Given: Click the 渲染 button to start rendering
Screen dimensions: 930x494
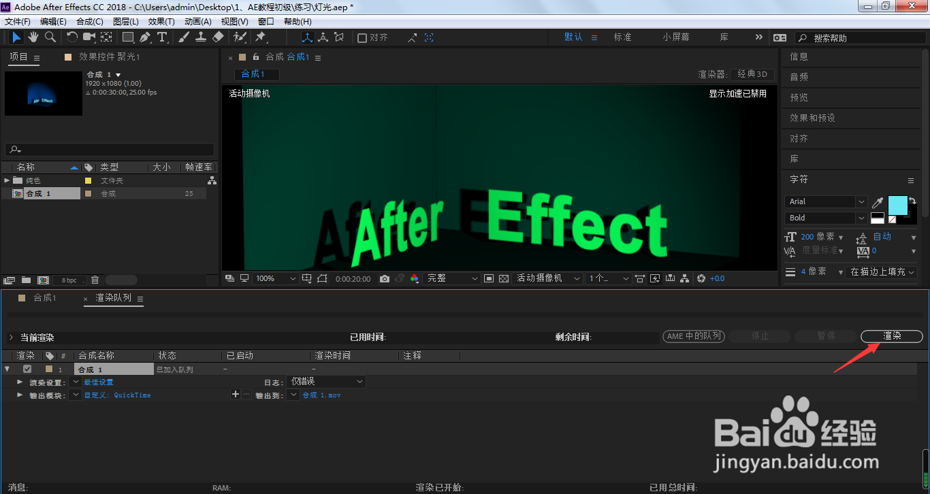Looking at the screenshot, I should 892,336.
